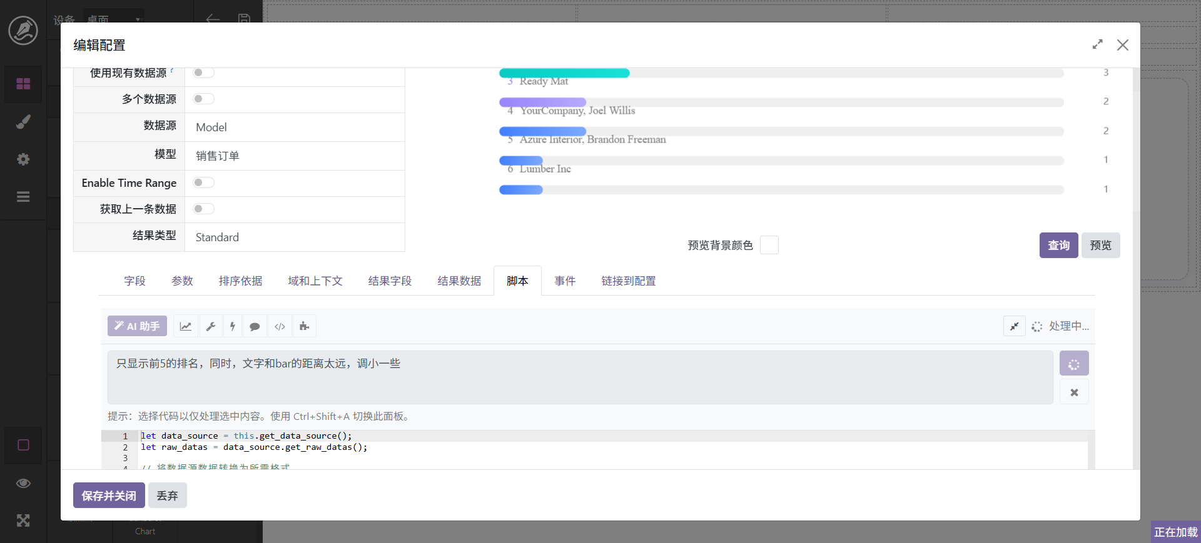Click the puzzle piece icon
Image resolution: width=1201 pixels, height=543 pixels.
point(304,326)
